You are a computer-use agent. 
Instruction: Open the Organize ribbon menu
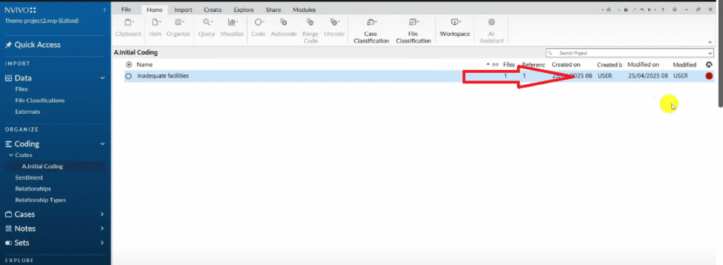(179, 28)
